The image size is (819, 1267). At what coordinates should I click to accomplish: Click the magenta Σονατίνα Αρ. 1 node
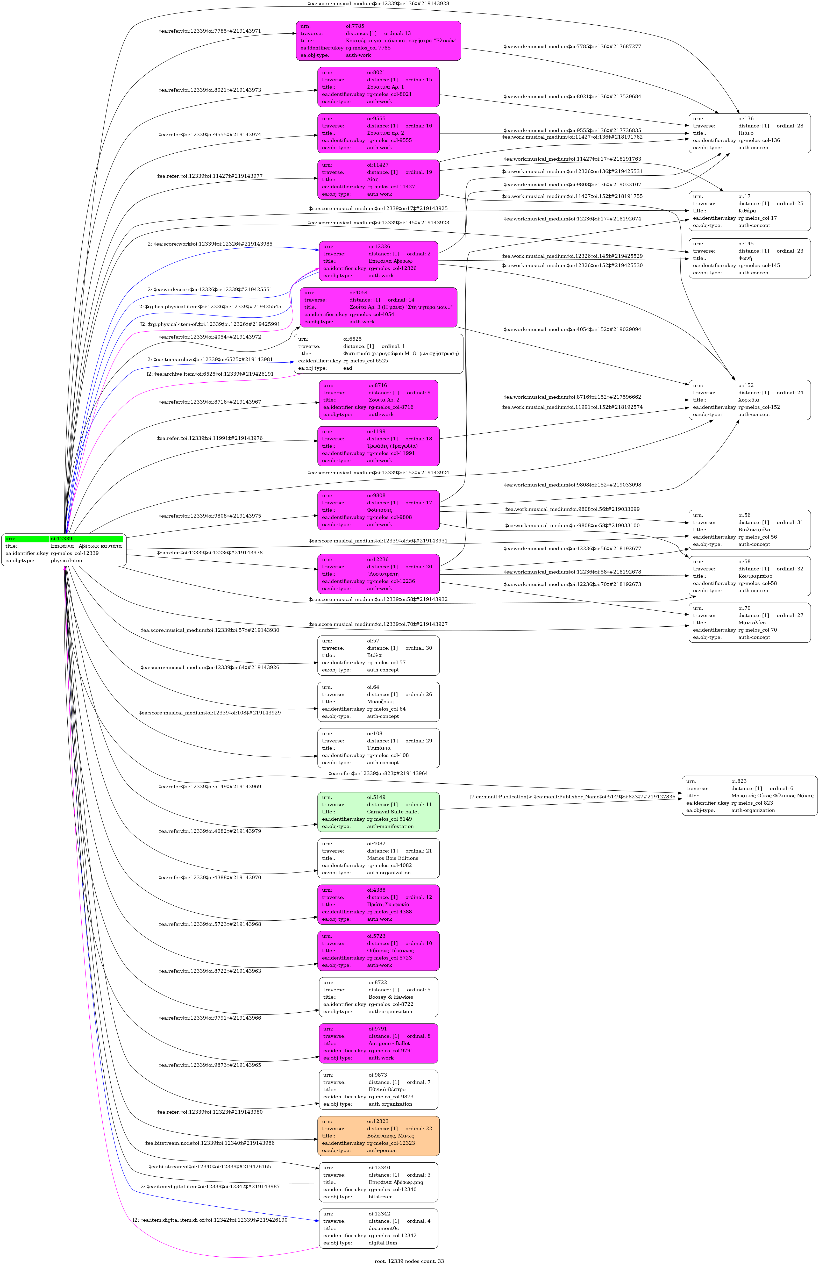[378, 87]
